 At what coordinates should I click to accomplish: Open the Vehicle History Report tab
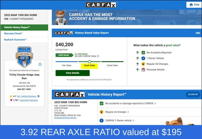coord(24,27)
